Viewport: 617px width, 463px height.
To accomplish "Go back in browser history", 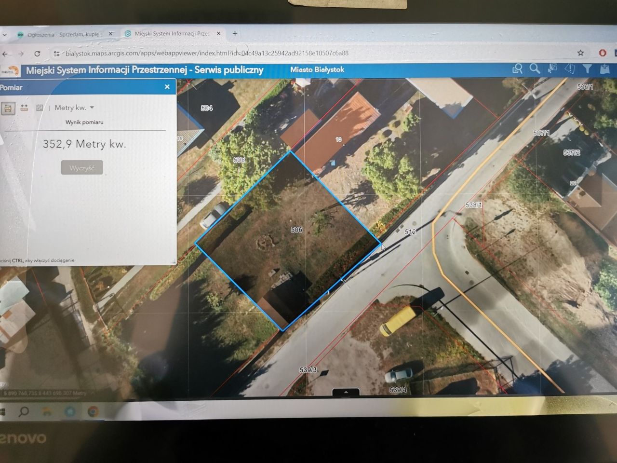I will pyautogui.click(x=5, y=54).
